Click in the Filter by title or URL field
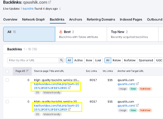Image resolution: width=163 pixels, height=119 pixels. pyautogui.click(x=33, y=60)
